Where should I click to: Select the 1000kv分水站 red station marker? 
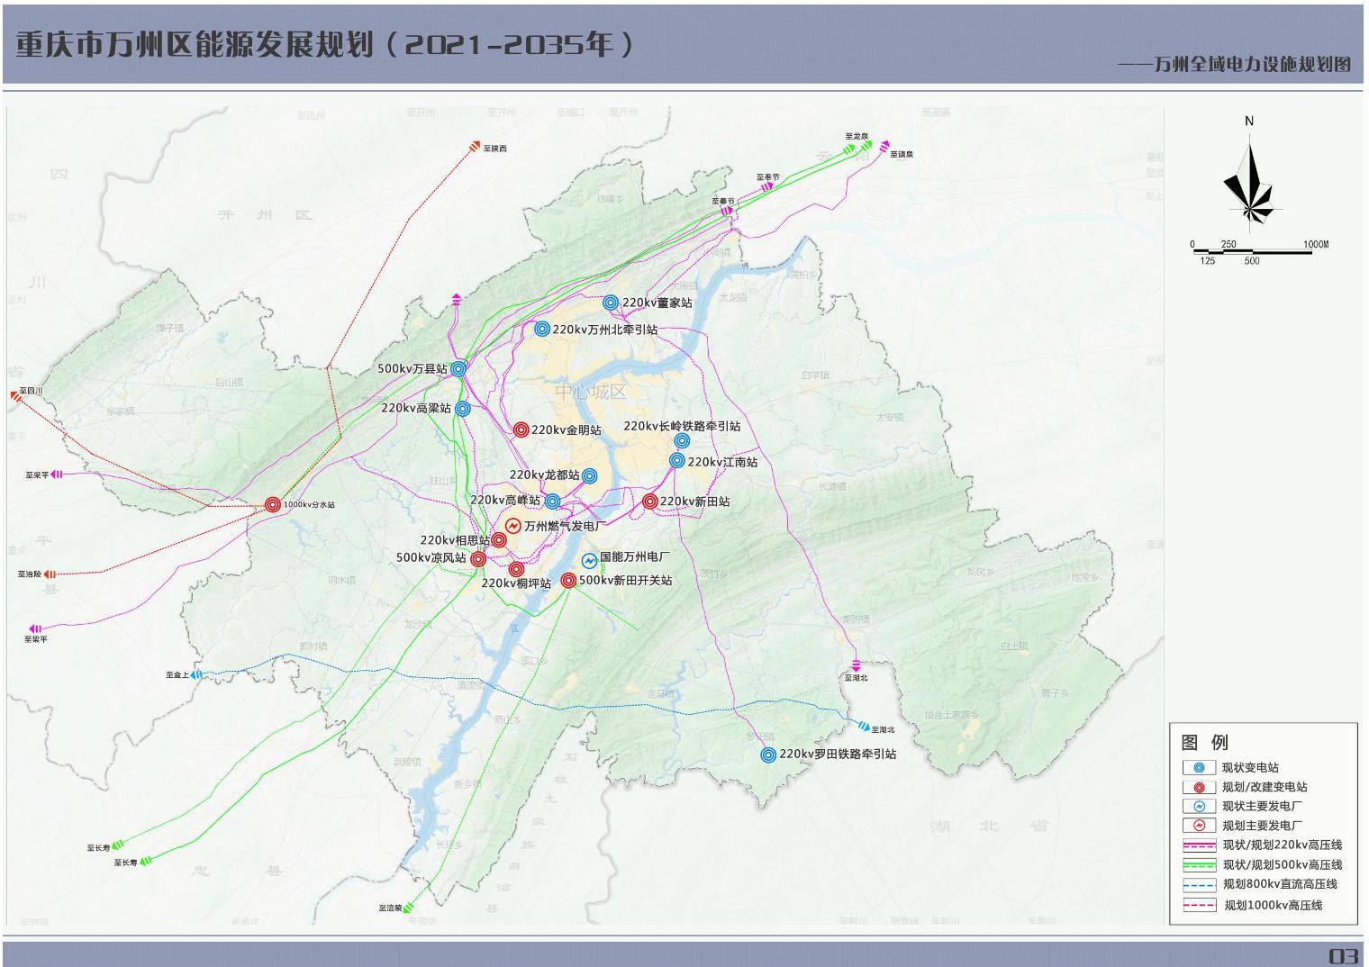[x=273, y=505]
